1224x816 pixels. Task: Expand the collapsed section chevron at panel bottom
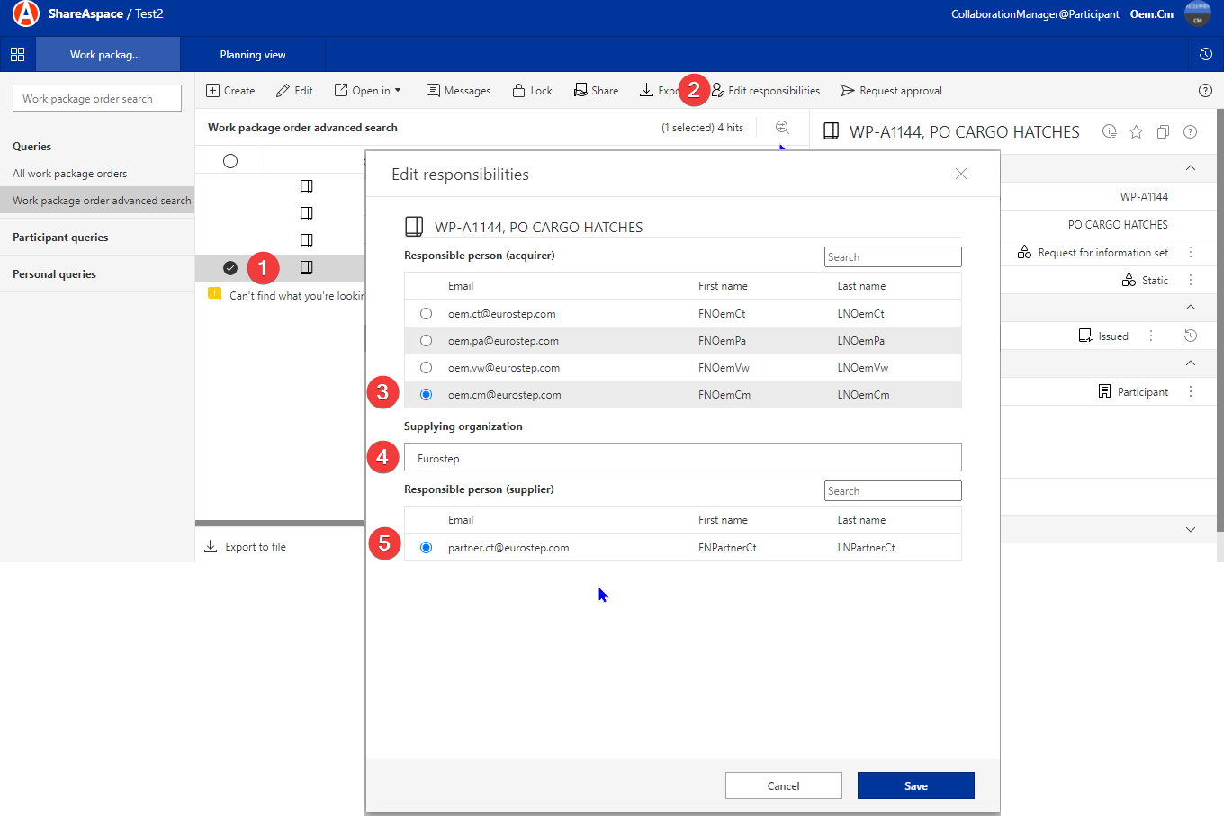coord(1190,530)
